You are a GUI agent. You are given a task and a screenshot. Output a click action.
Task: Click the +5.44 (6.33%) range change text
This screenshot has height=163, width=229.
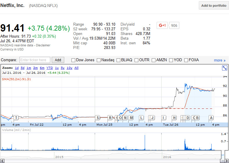pos(59,73)
